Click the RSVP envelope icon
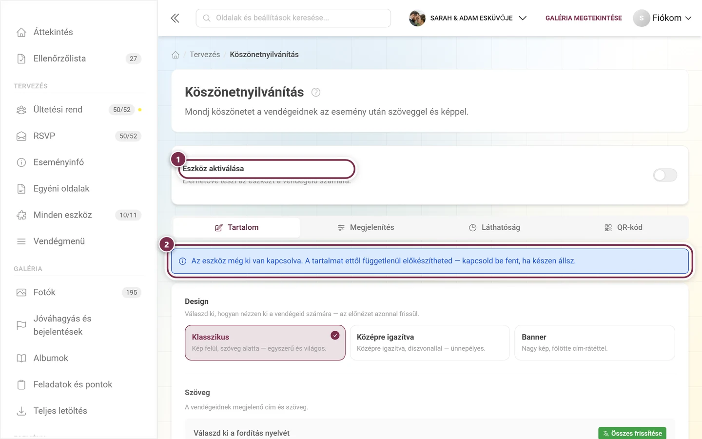The height and width of the screenshot is (439, 702). click(x=21, y=136)
